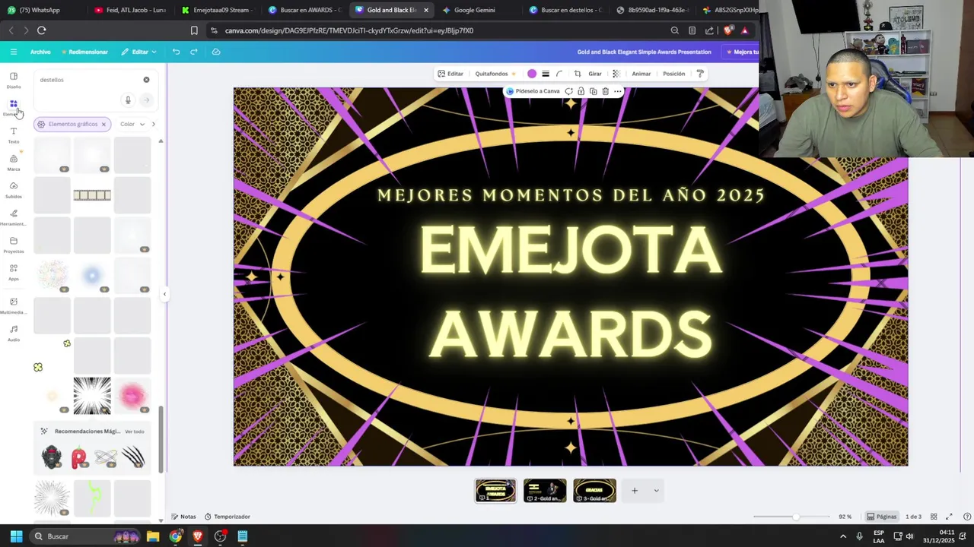This screenshot has height=547, width=974.
Task: Submit the elements search arrow button
Action: [147, 100]
